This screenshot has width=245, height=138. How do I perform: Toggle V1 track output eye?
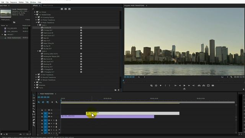(51, 117)
